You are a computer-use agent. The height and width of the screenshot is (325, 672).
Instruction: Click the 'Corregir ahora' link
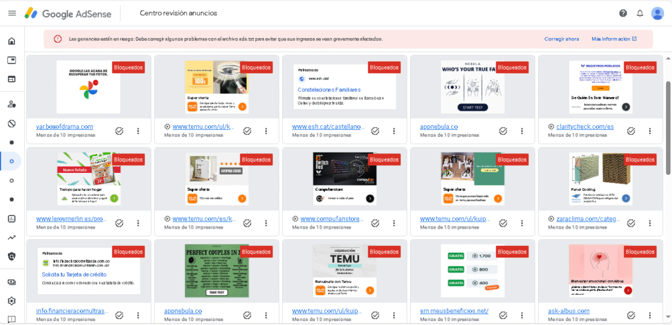click(x=561, y=39)
